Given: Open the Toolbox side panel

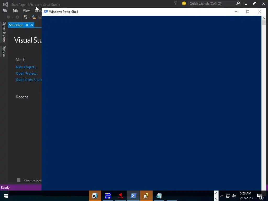Looking at the screenshot, I should click(4, 51).
